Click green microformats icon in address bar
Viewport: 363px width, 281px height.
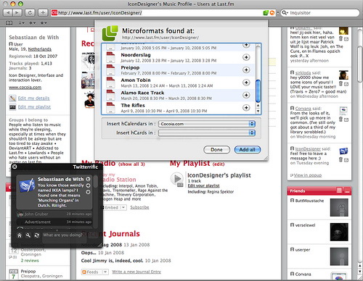[x=266, y=13]
